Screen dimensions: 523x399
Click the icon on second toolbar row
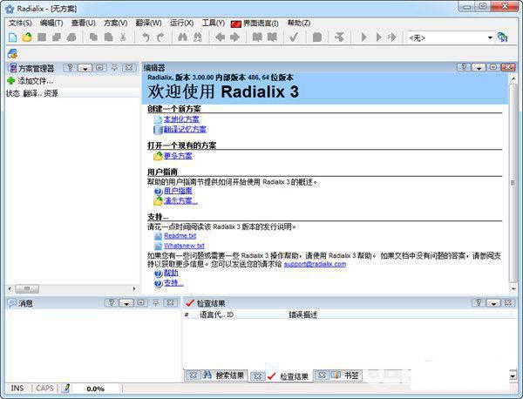click(12, 54)
